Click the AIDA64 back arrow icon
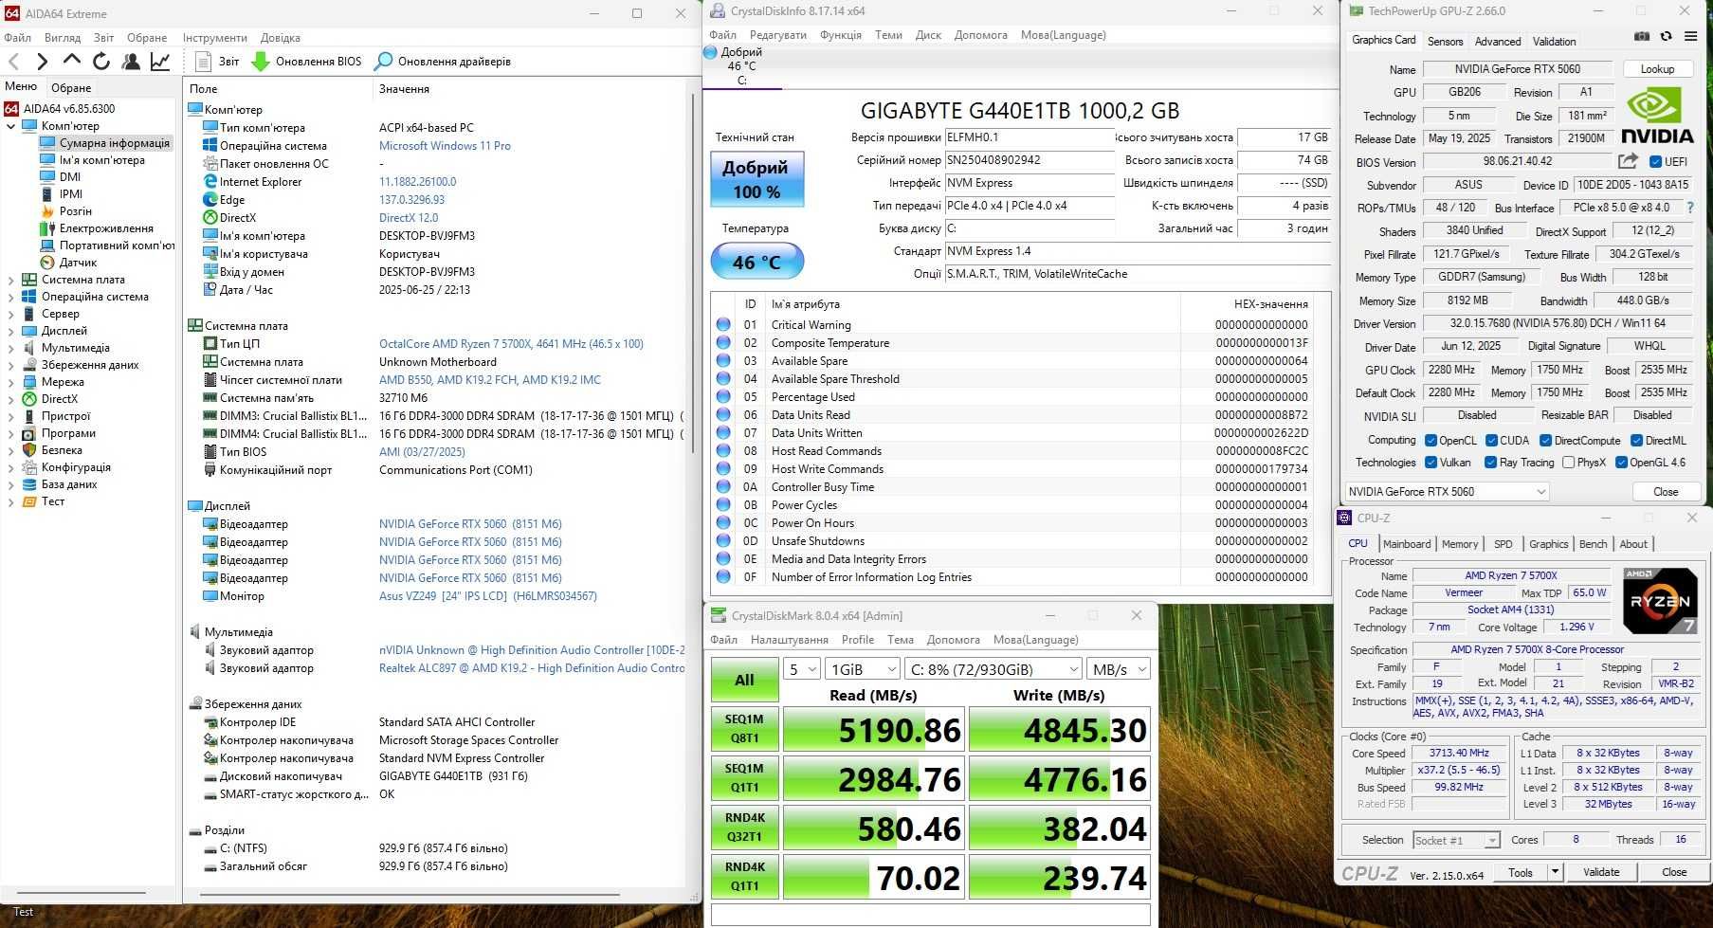The width and height of the screenshot is (1713, 928). click(x=13, y=62)
